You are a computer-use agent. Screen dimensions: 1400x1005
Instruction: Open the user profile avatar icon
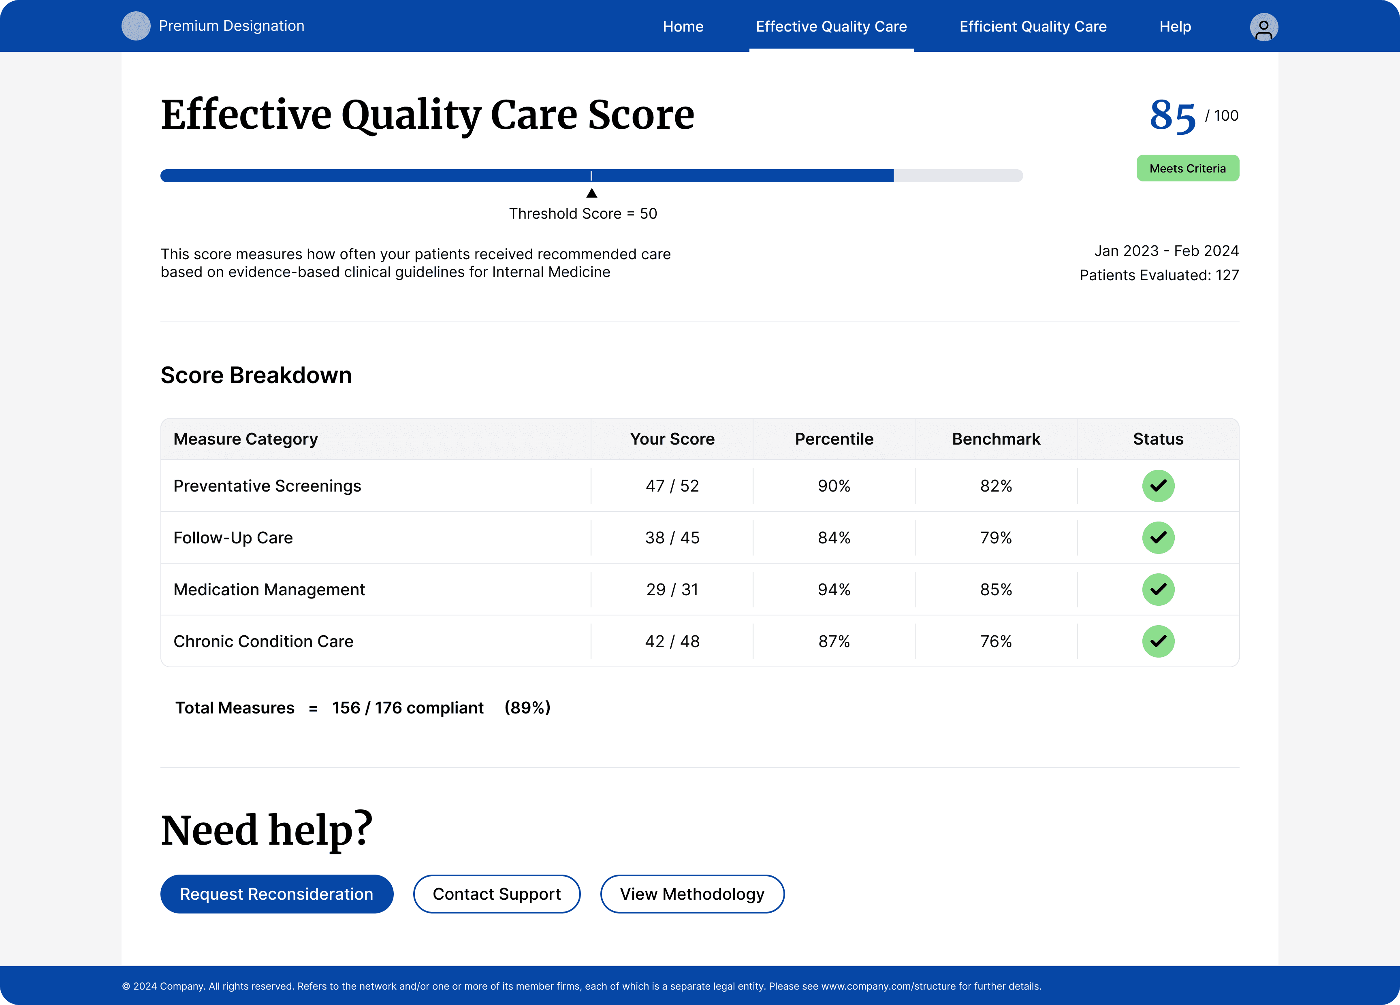tap(1263, 27)
